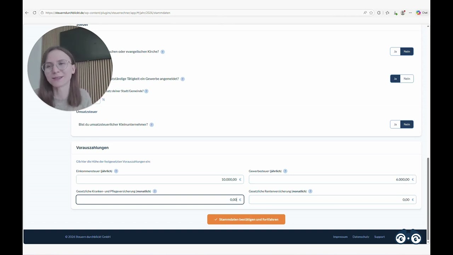
Task: Show help for Gewerbesteuer (jährlich)
Action: [x=285, y=171]
